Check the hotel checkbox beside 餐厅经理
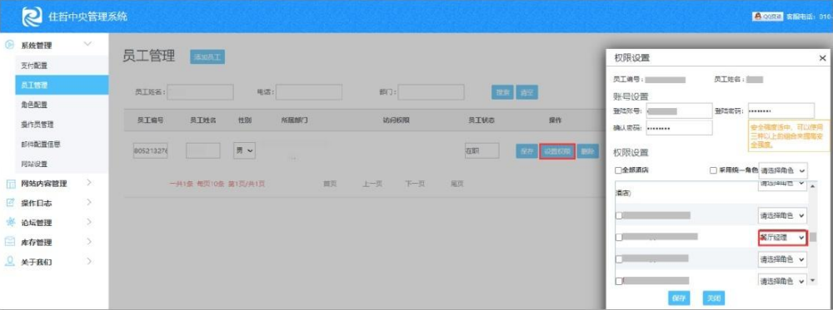Viewport: 833px width, 310px height. pos(618,238)
